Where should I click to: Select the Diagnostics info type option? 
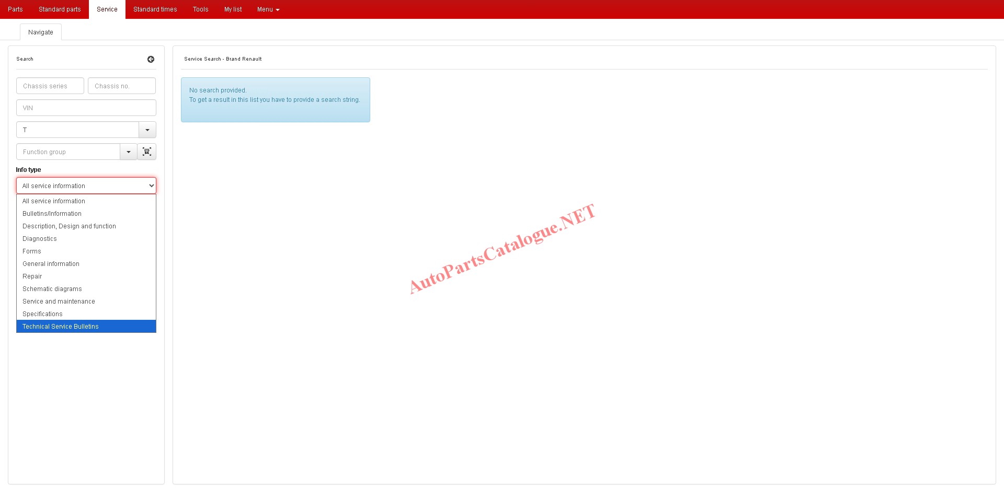tap(40, 239)
